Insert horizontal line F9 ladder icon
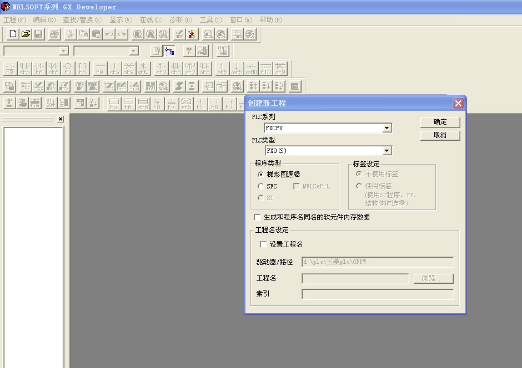This screenshot has height=368, width=522. pos(99,69)
